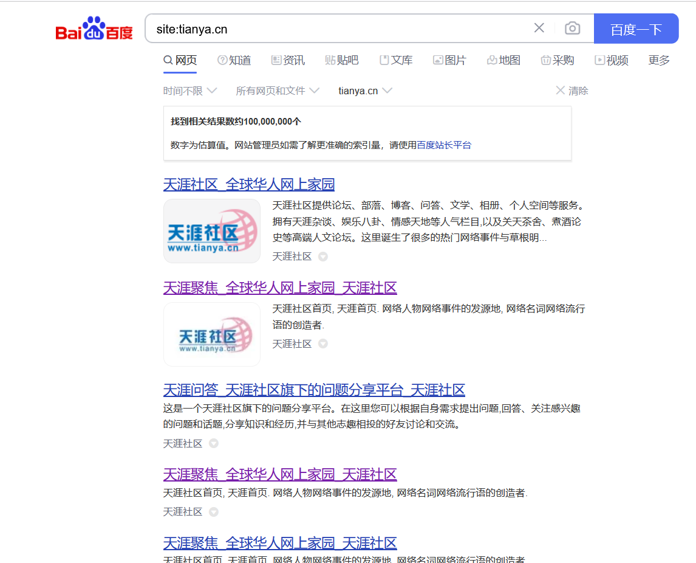Open the 采购 tab
Viewport: 696px width, 563px height.
(558, 60)
